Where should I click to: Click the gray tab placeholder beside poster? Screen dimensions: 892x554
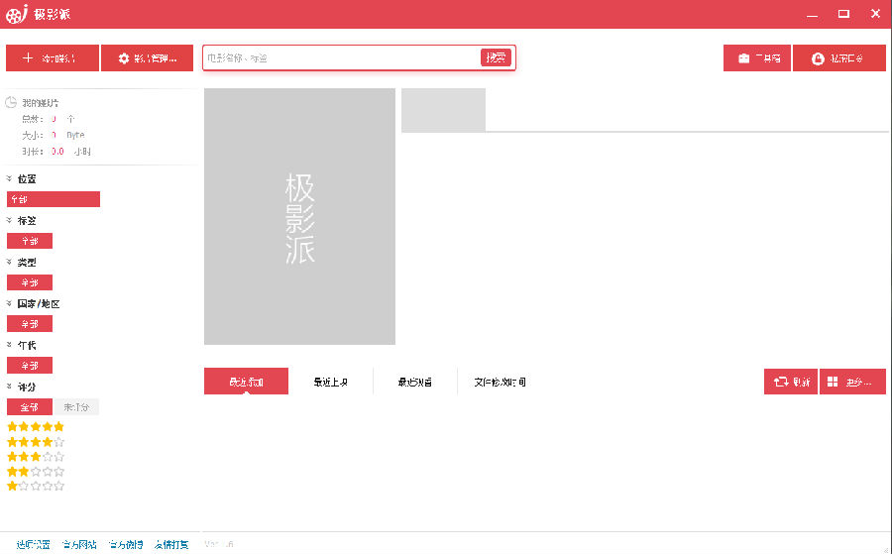click(x=443, y=110)
